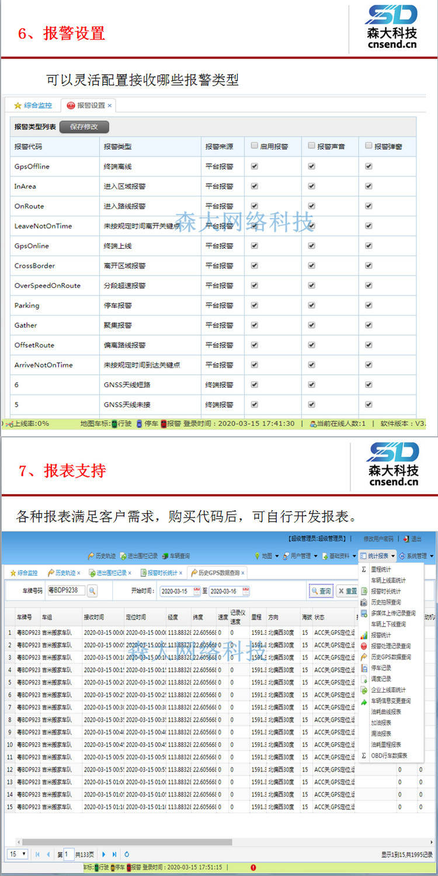Click the 查询 search button
The height and width of the screenshot is (876, 438).
(x=321, y=591)
